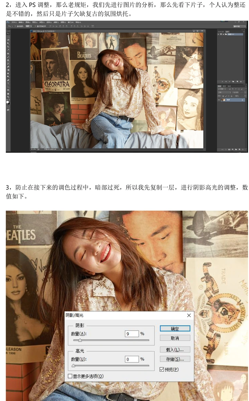The image size is (249, 401).
Task: Toggle the 预览(P) preview checkbox
Action: click(x=162, y=369)
